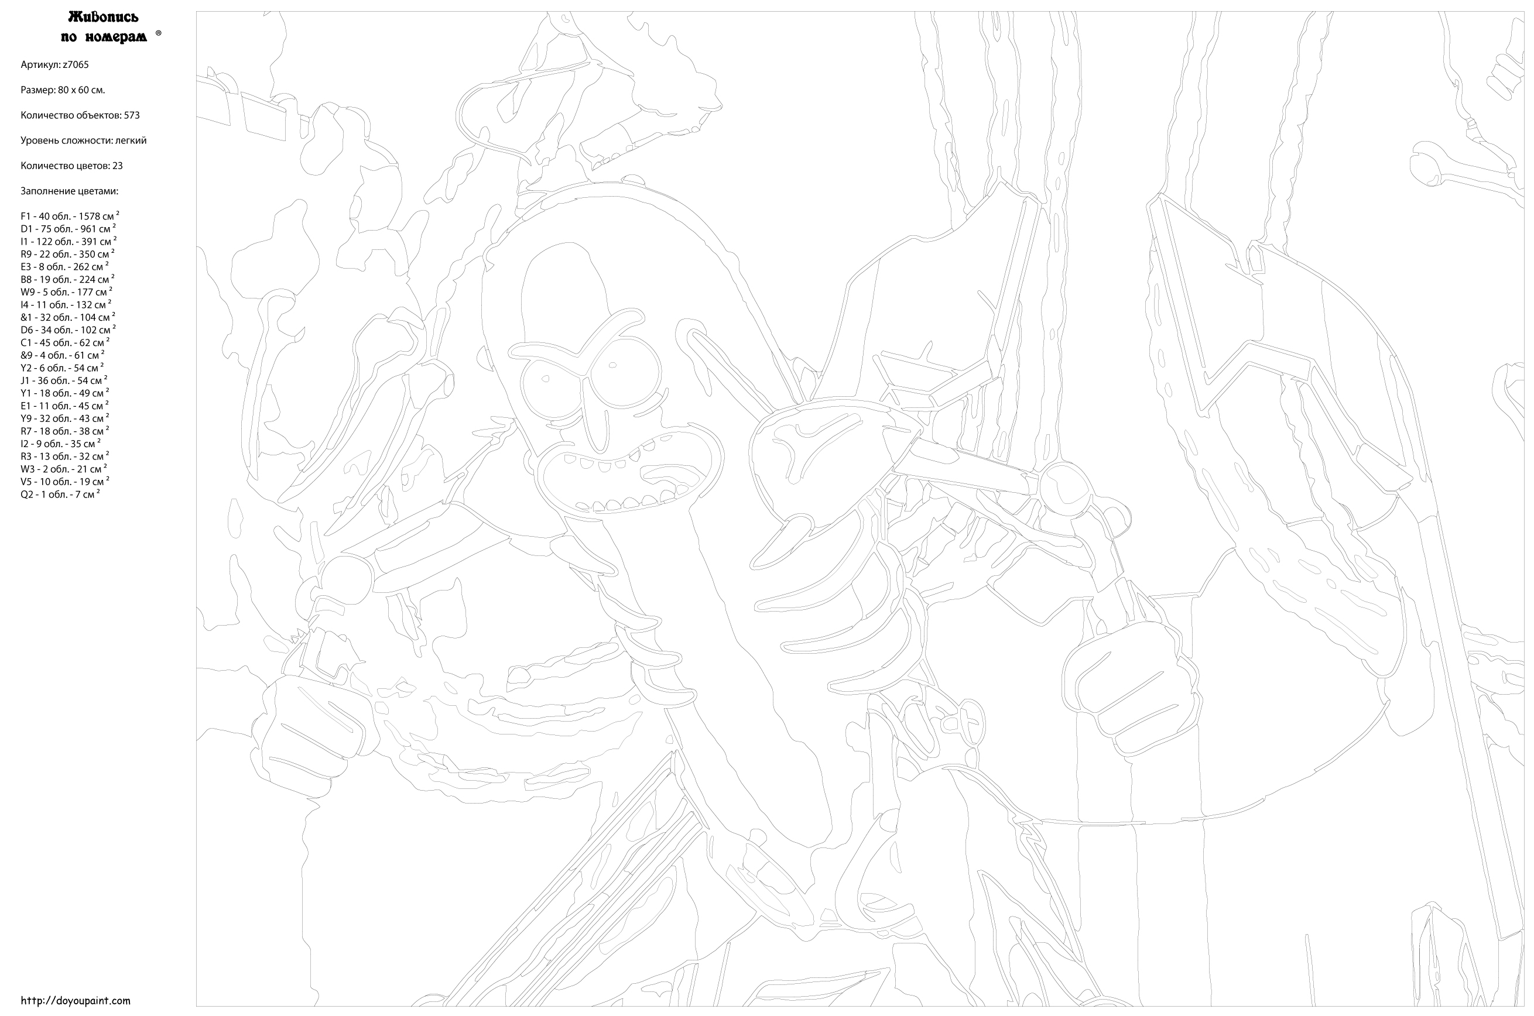Click the 'Заполнение цветами:' heading
Screen dimensions: 1534x1016
point(69,191)
